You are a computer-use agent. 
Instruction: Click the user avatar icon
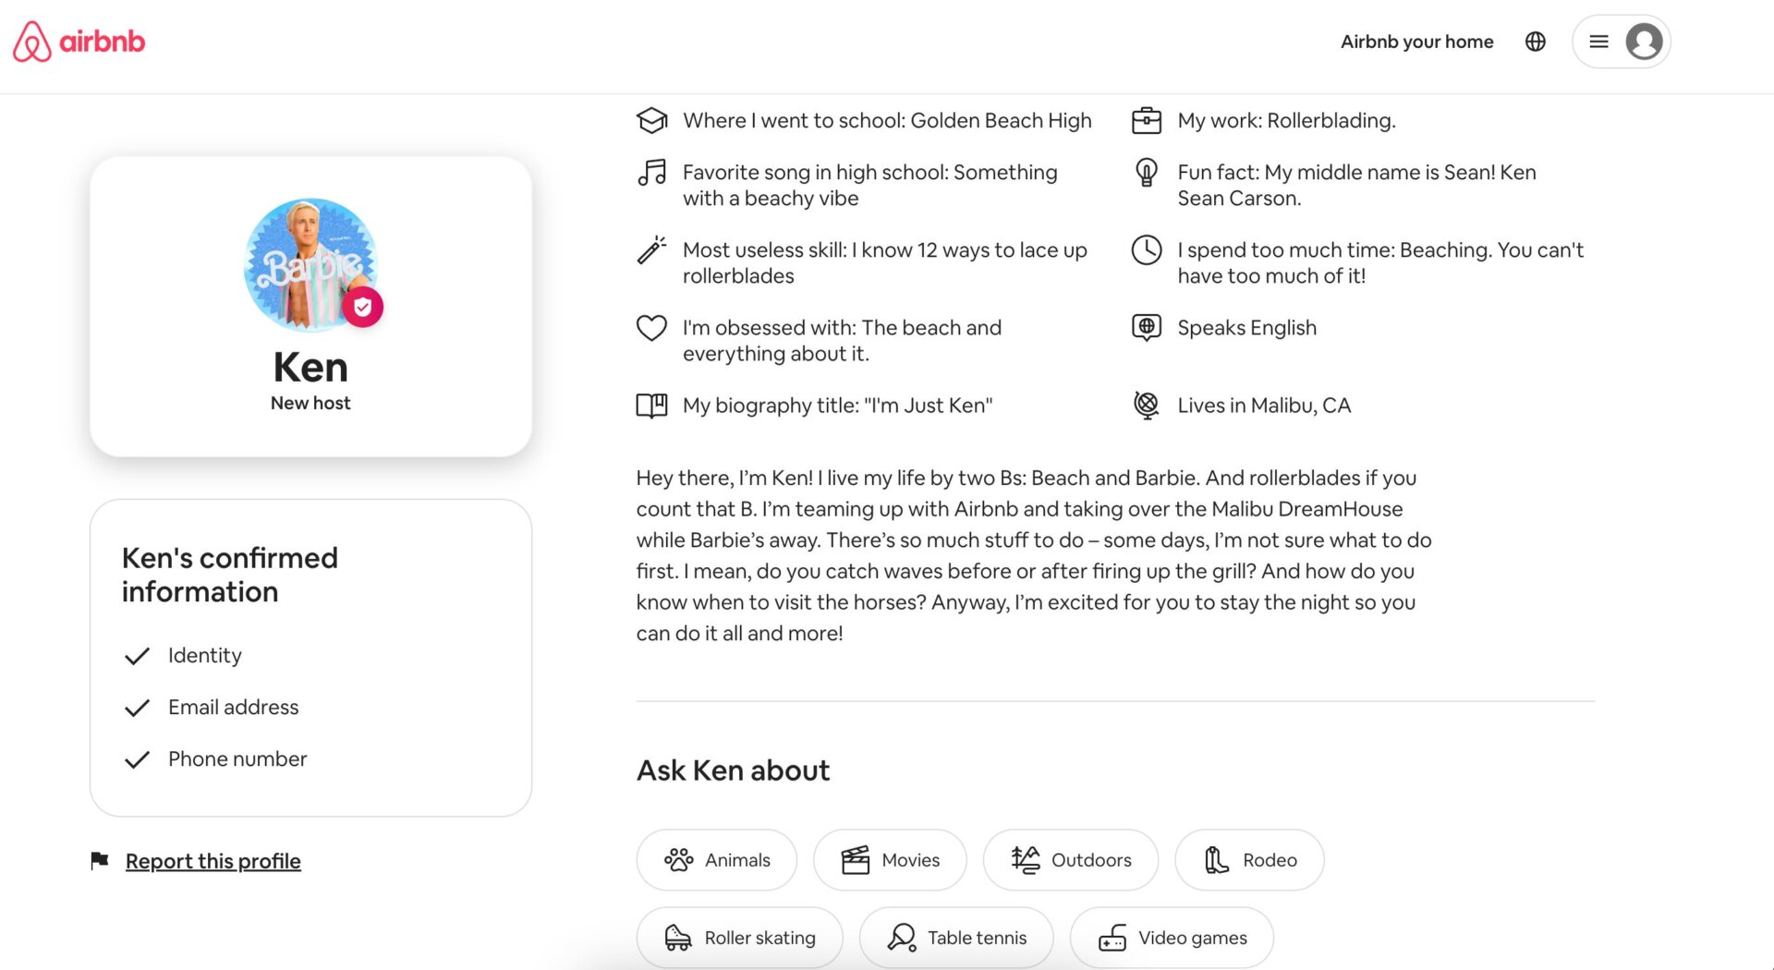tap(1644, 42)
